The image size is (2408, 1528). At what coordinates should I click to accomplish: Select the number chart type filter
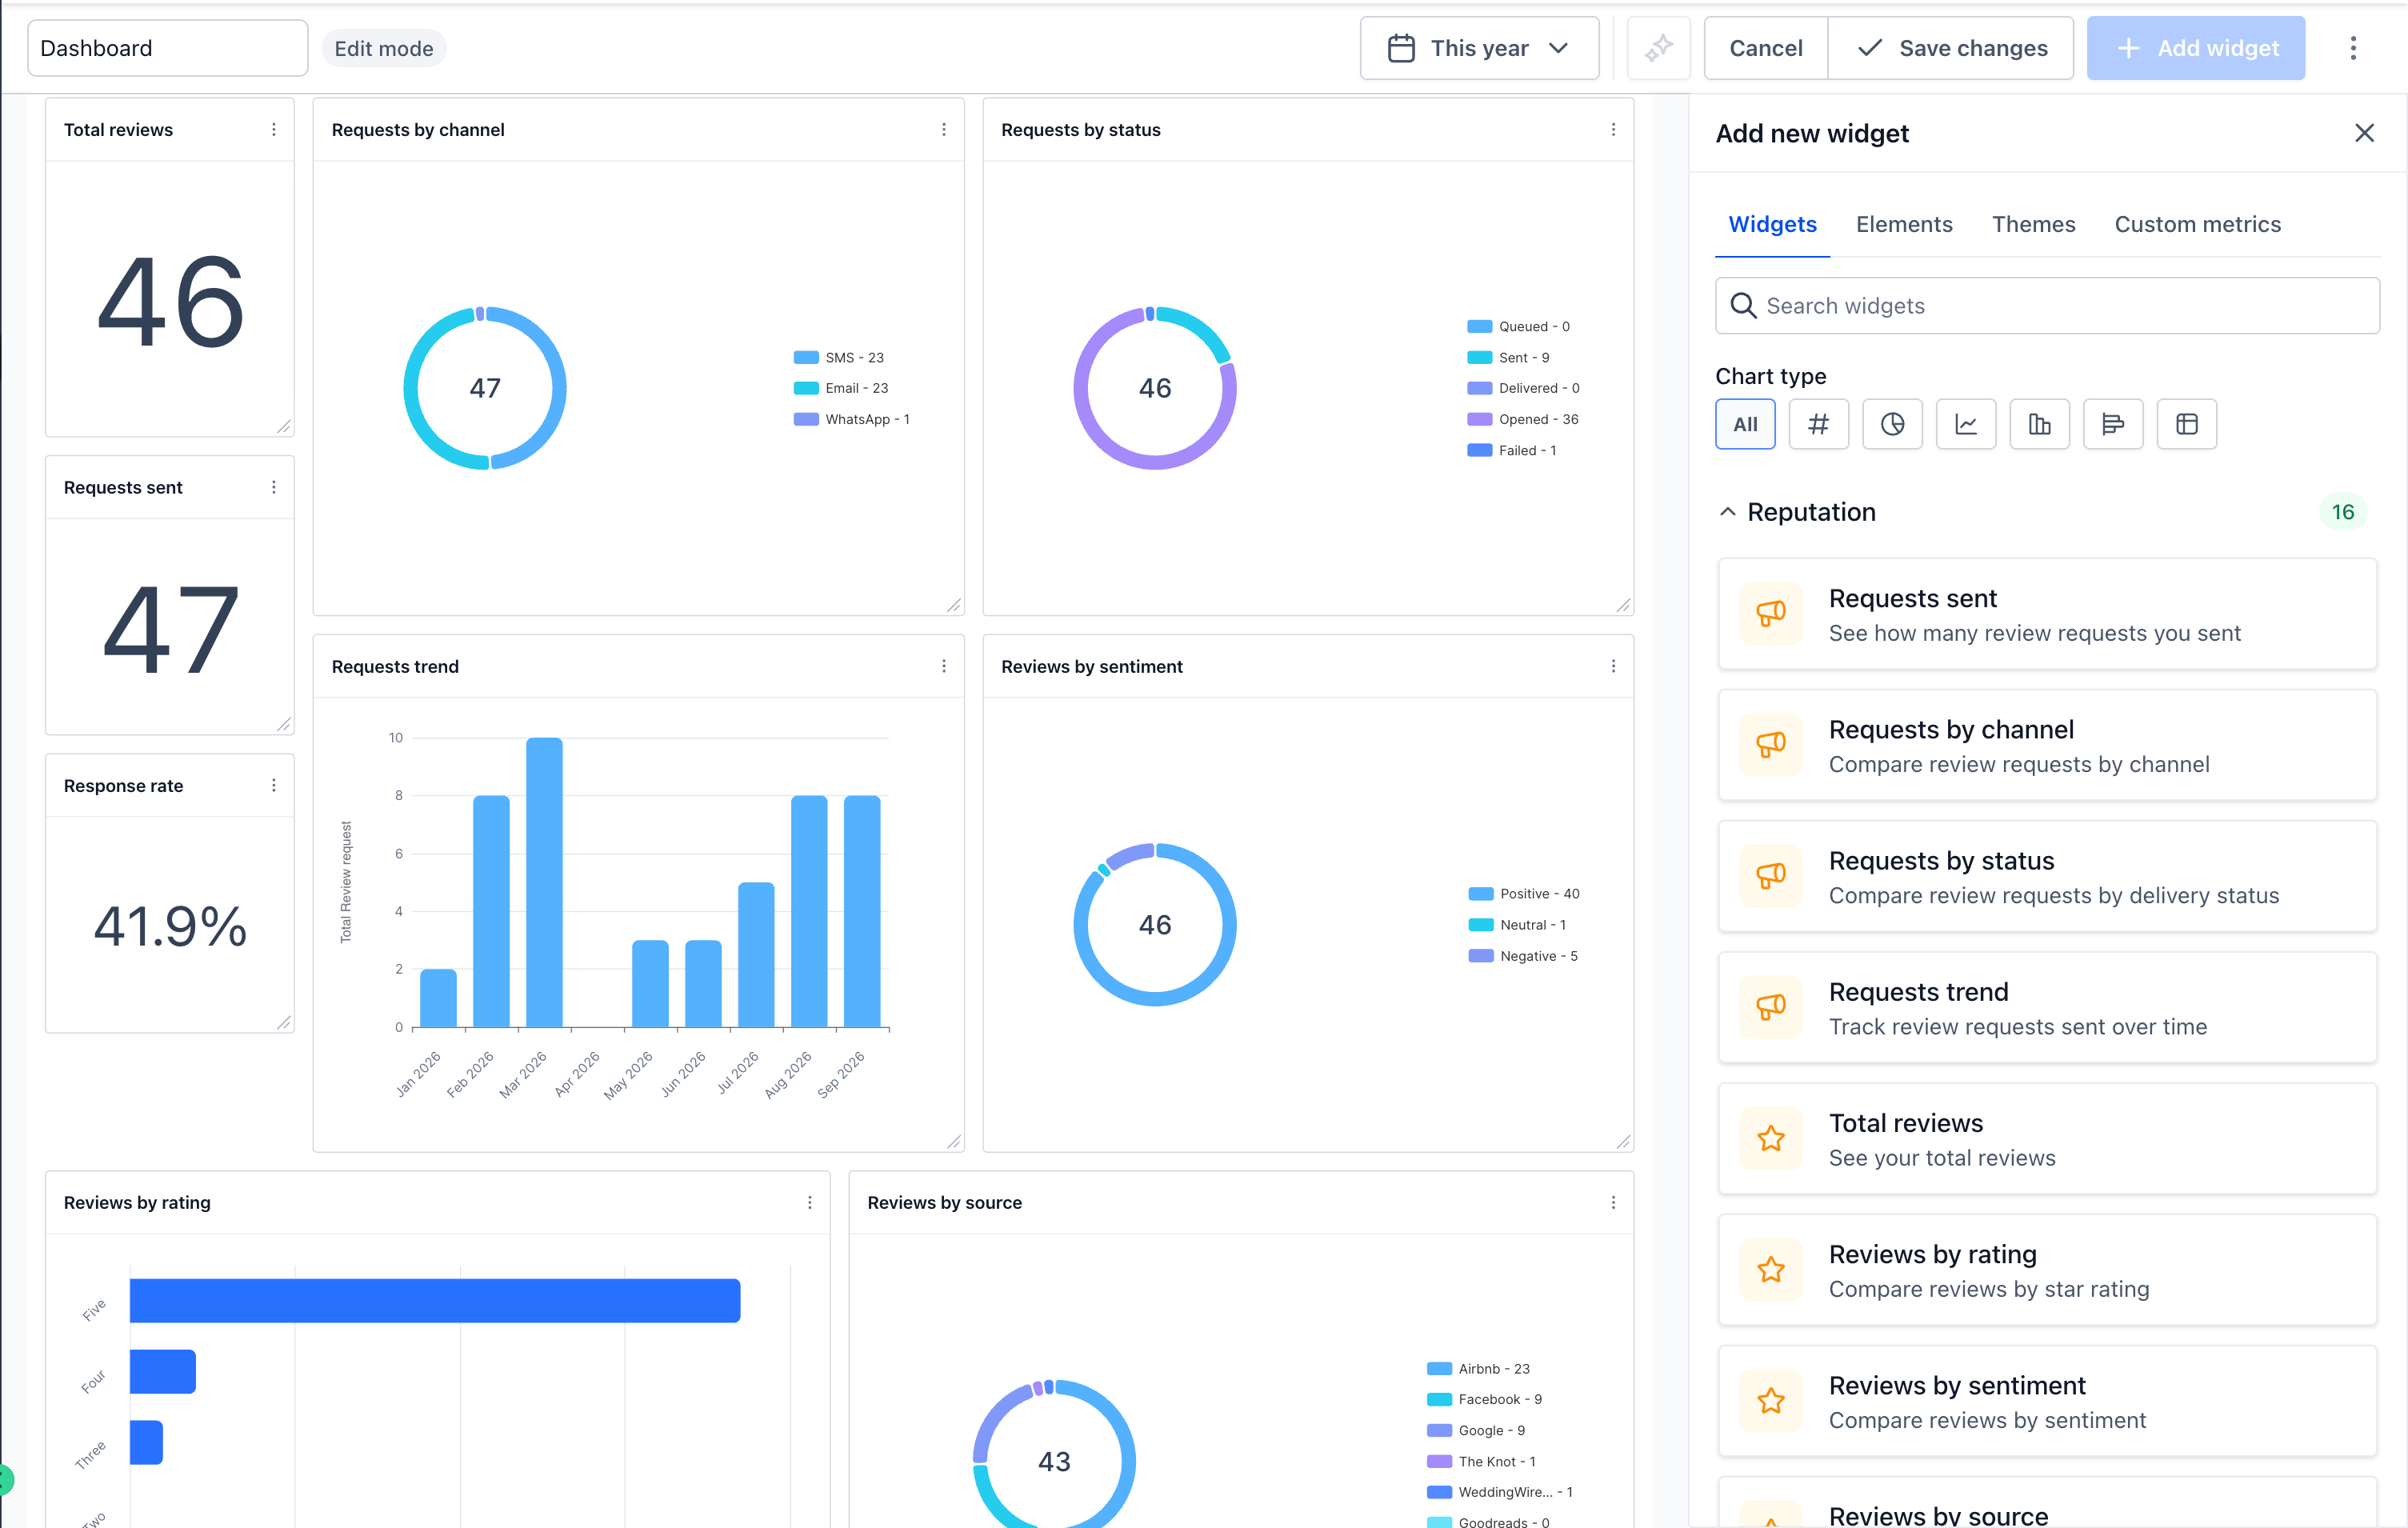tap(1818, 424)
